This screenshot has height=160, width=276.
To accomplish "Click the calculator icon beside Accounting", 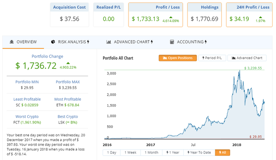I will coord(172,42).
